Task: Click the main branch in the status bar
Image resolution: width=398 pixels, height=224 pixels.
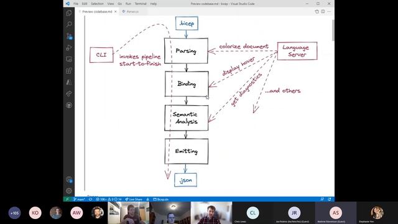Action: tap(79, 199)
